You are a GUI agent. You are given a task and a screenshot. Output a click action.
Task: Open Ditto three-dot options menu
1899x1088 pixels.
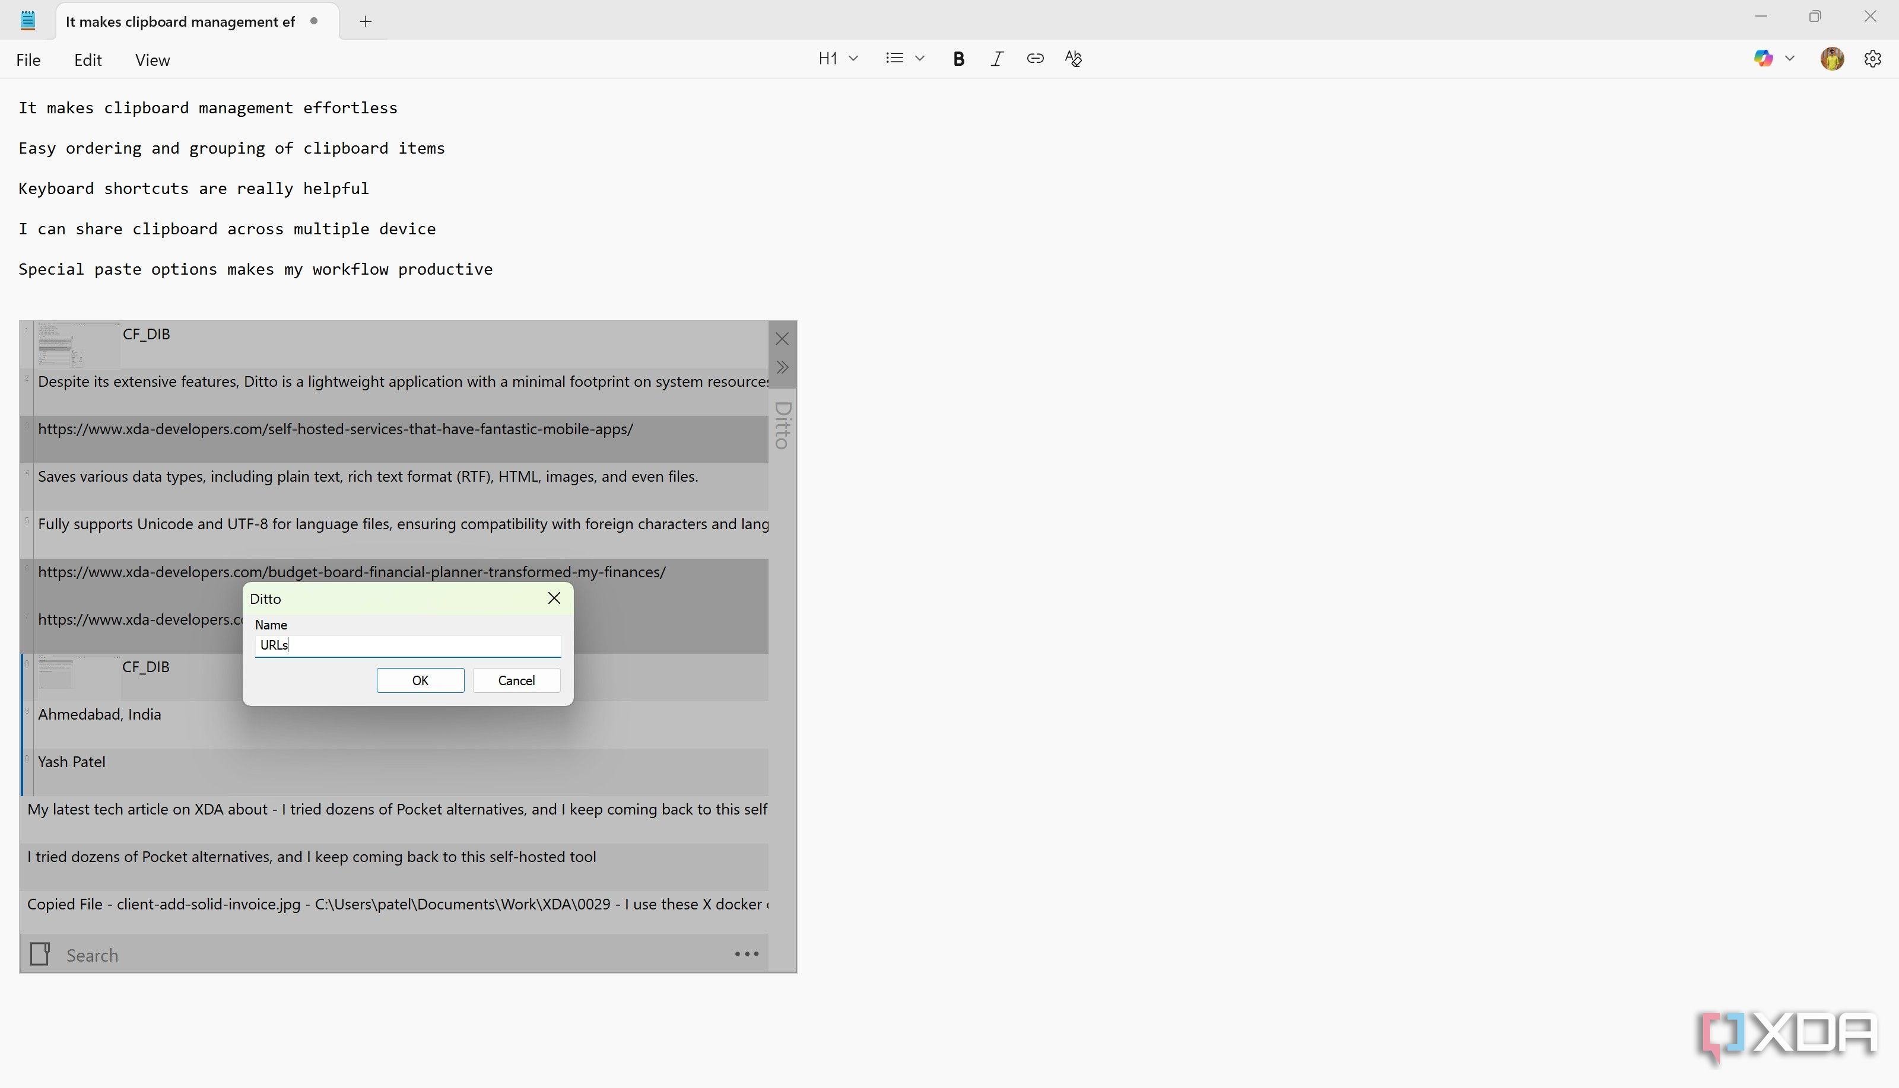click(747, 955)
